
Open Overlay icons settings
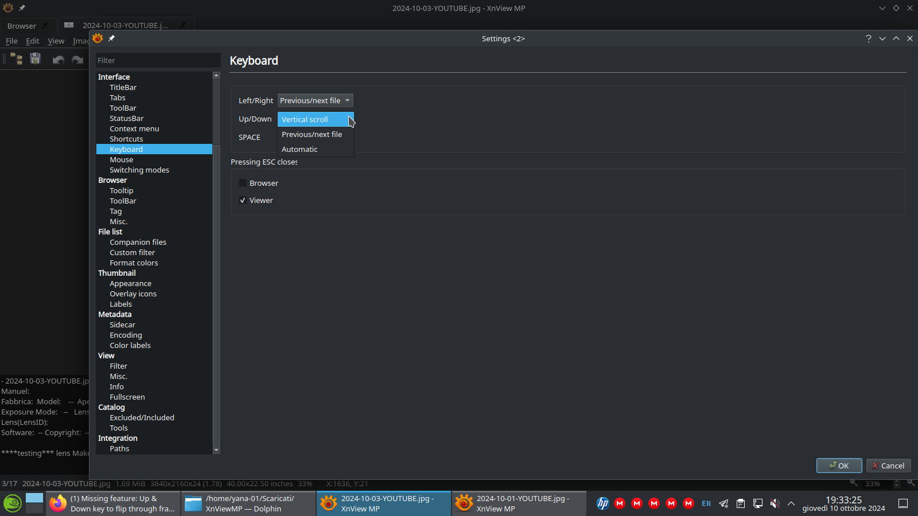(x=133, y=294)
